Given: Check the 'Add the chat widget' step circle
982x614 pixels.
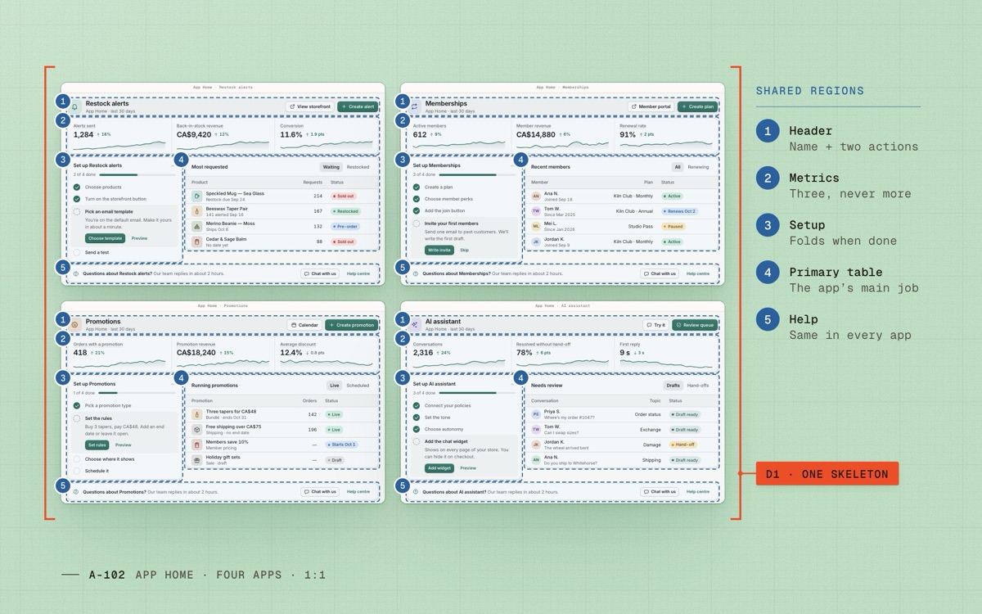Looking at the screenshot, I should (x=417, y=441).
